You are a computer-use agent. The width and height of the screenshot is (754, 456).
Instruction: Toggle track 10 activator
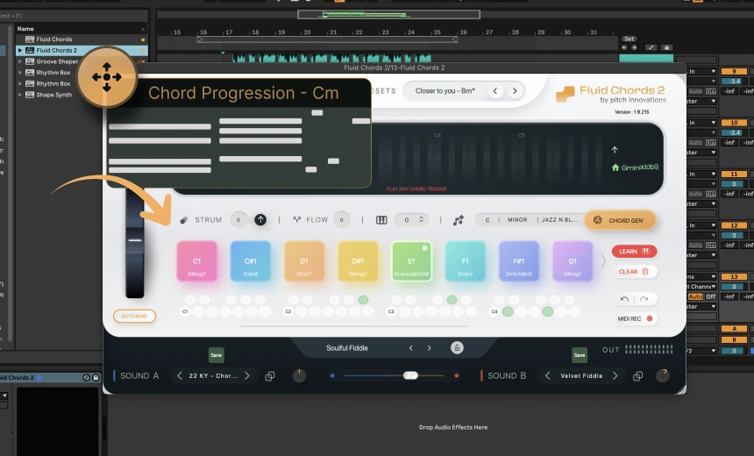(734, 123)
